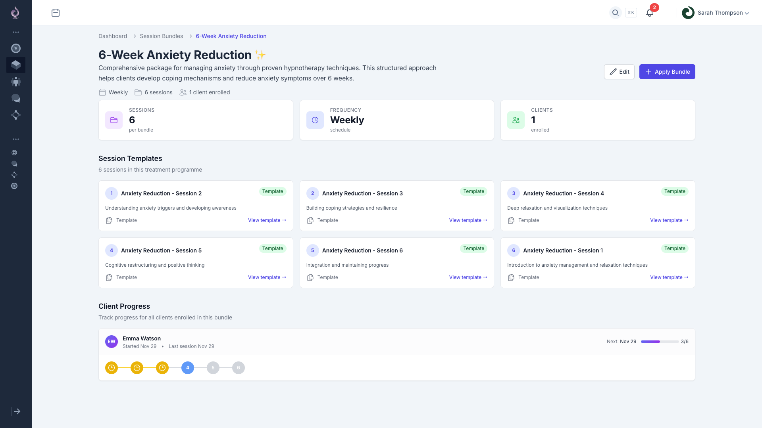The width and height of the screenshot is (762, 428).
Task: Open the clients people icon in sidebar
Action: 15,82
